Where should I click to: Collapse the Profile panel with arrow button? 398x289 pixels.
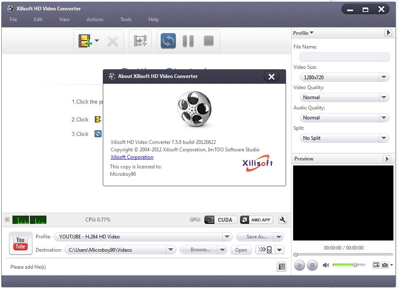[x=388, y=33]
